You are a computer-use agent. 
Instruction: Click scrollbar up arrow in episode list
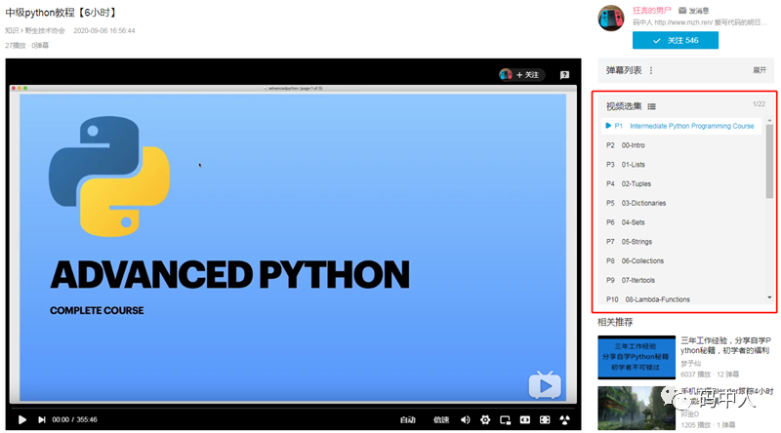coord(769,121)
